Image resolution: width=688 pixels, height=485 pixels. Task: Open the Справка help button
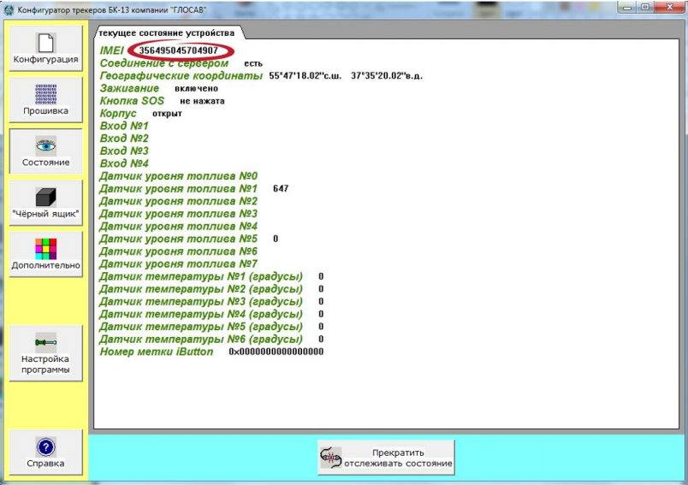pyautogui.click(x=45, y=452)
